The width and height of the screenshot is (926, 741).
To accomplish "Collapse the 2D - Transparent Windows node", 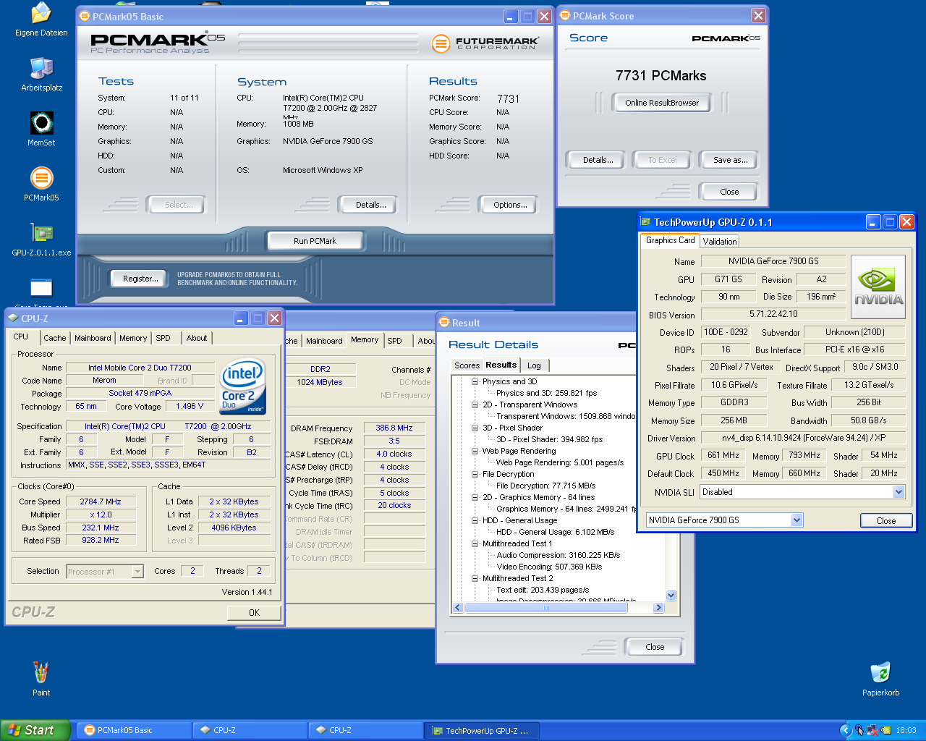I will point(475,405).
